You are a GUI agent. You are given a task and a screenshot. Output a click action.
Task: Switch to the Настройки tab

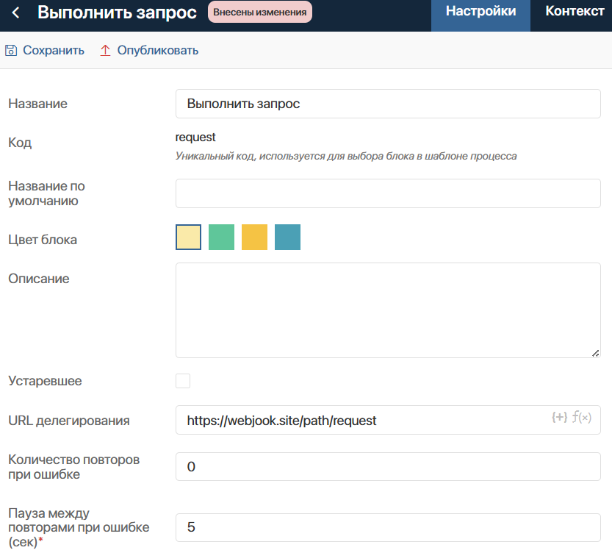click(x=480, y=15)
